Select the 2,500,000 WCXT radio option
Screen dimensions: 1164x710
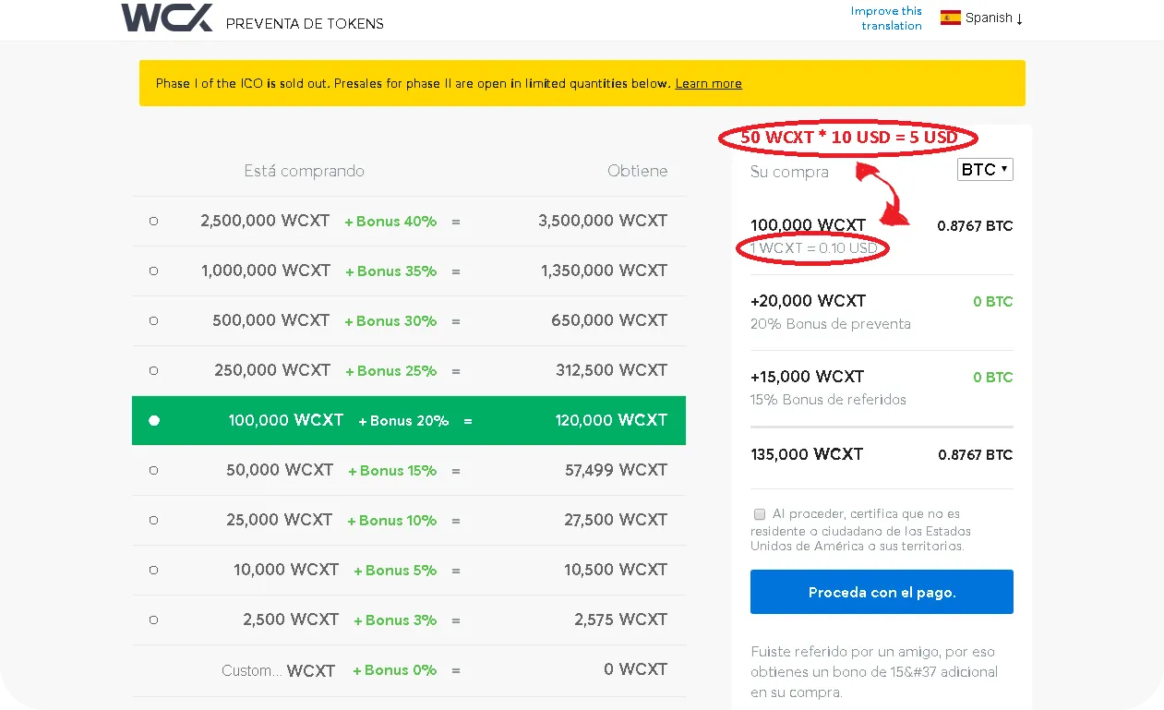[x=153, y=221]
